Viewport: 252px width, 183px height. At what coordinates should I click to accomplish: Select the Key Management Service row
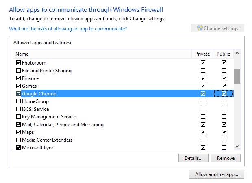[49, 117]
